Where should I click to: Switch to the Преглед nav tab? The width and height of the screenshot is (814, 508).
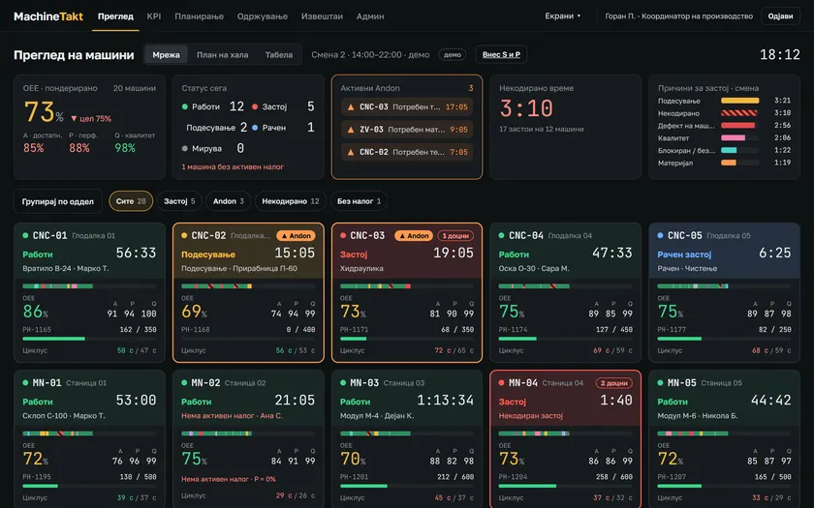(x=115, y=16)
